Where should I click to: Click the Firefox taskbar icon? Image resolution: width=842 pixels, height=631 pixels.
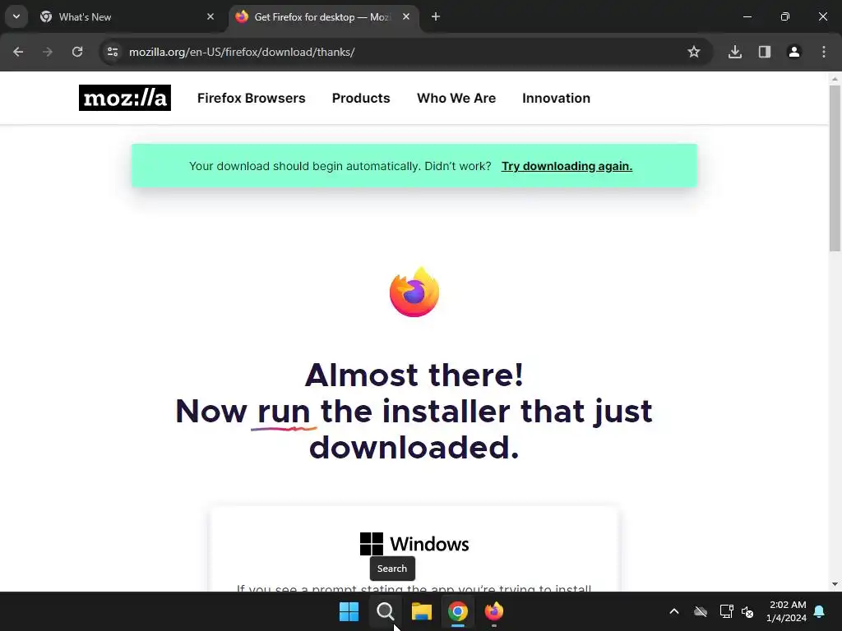pos(494,611)
